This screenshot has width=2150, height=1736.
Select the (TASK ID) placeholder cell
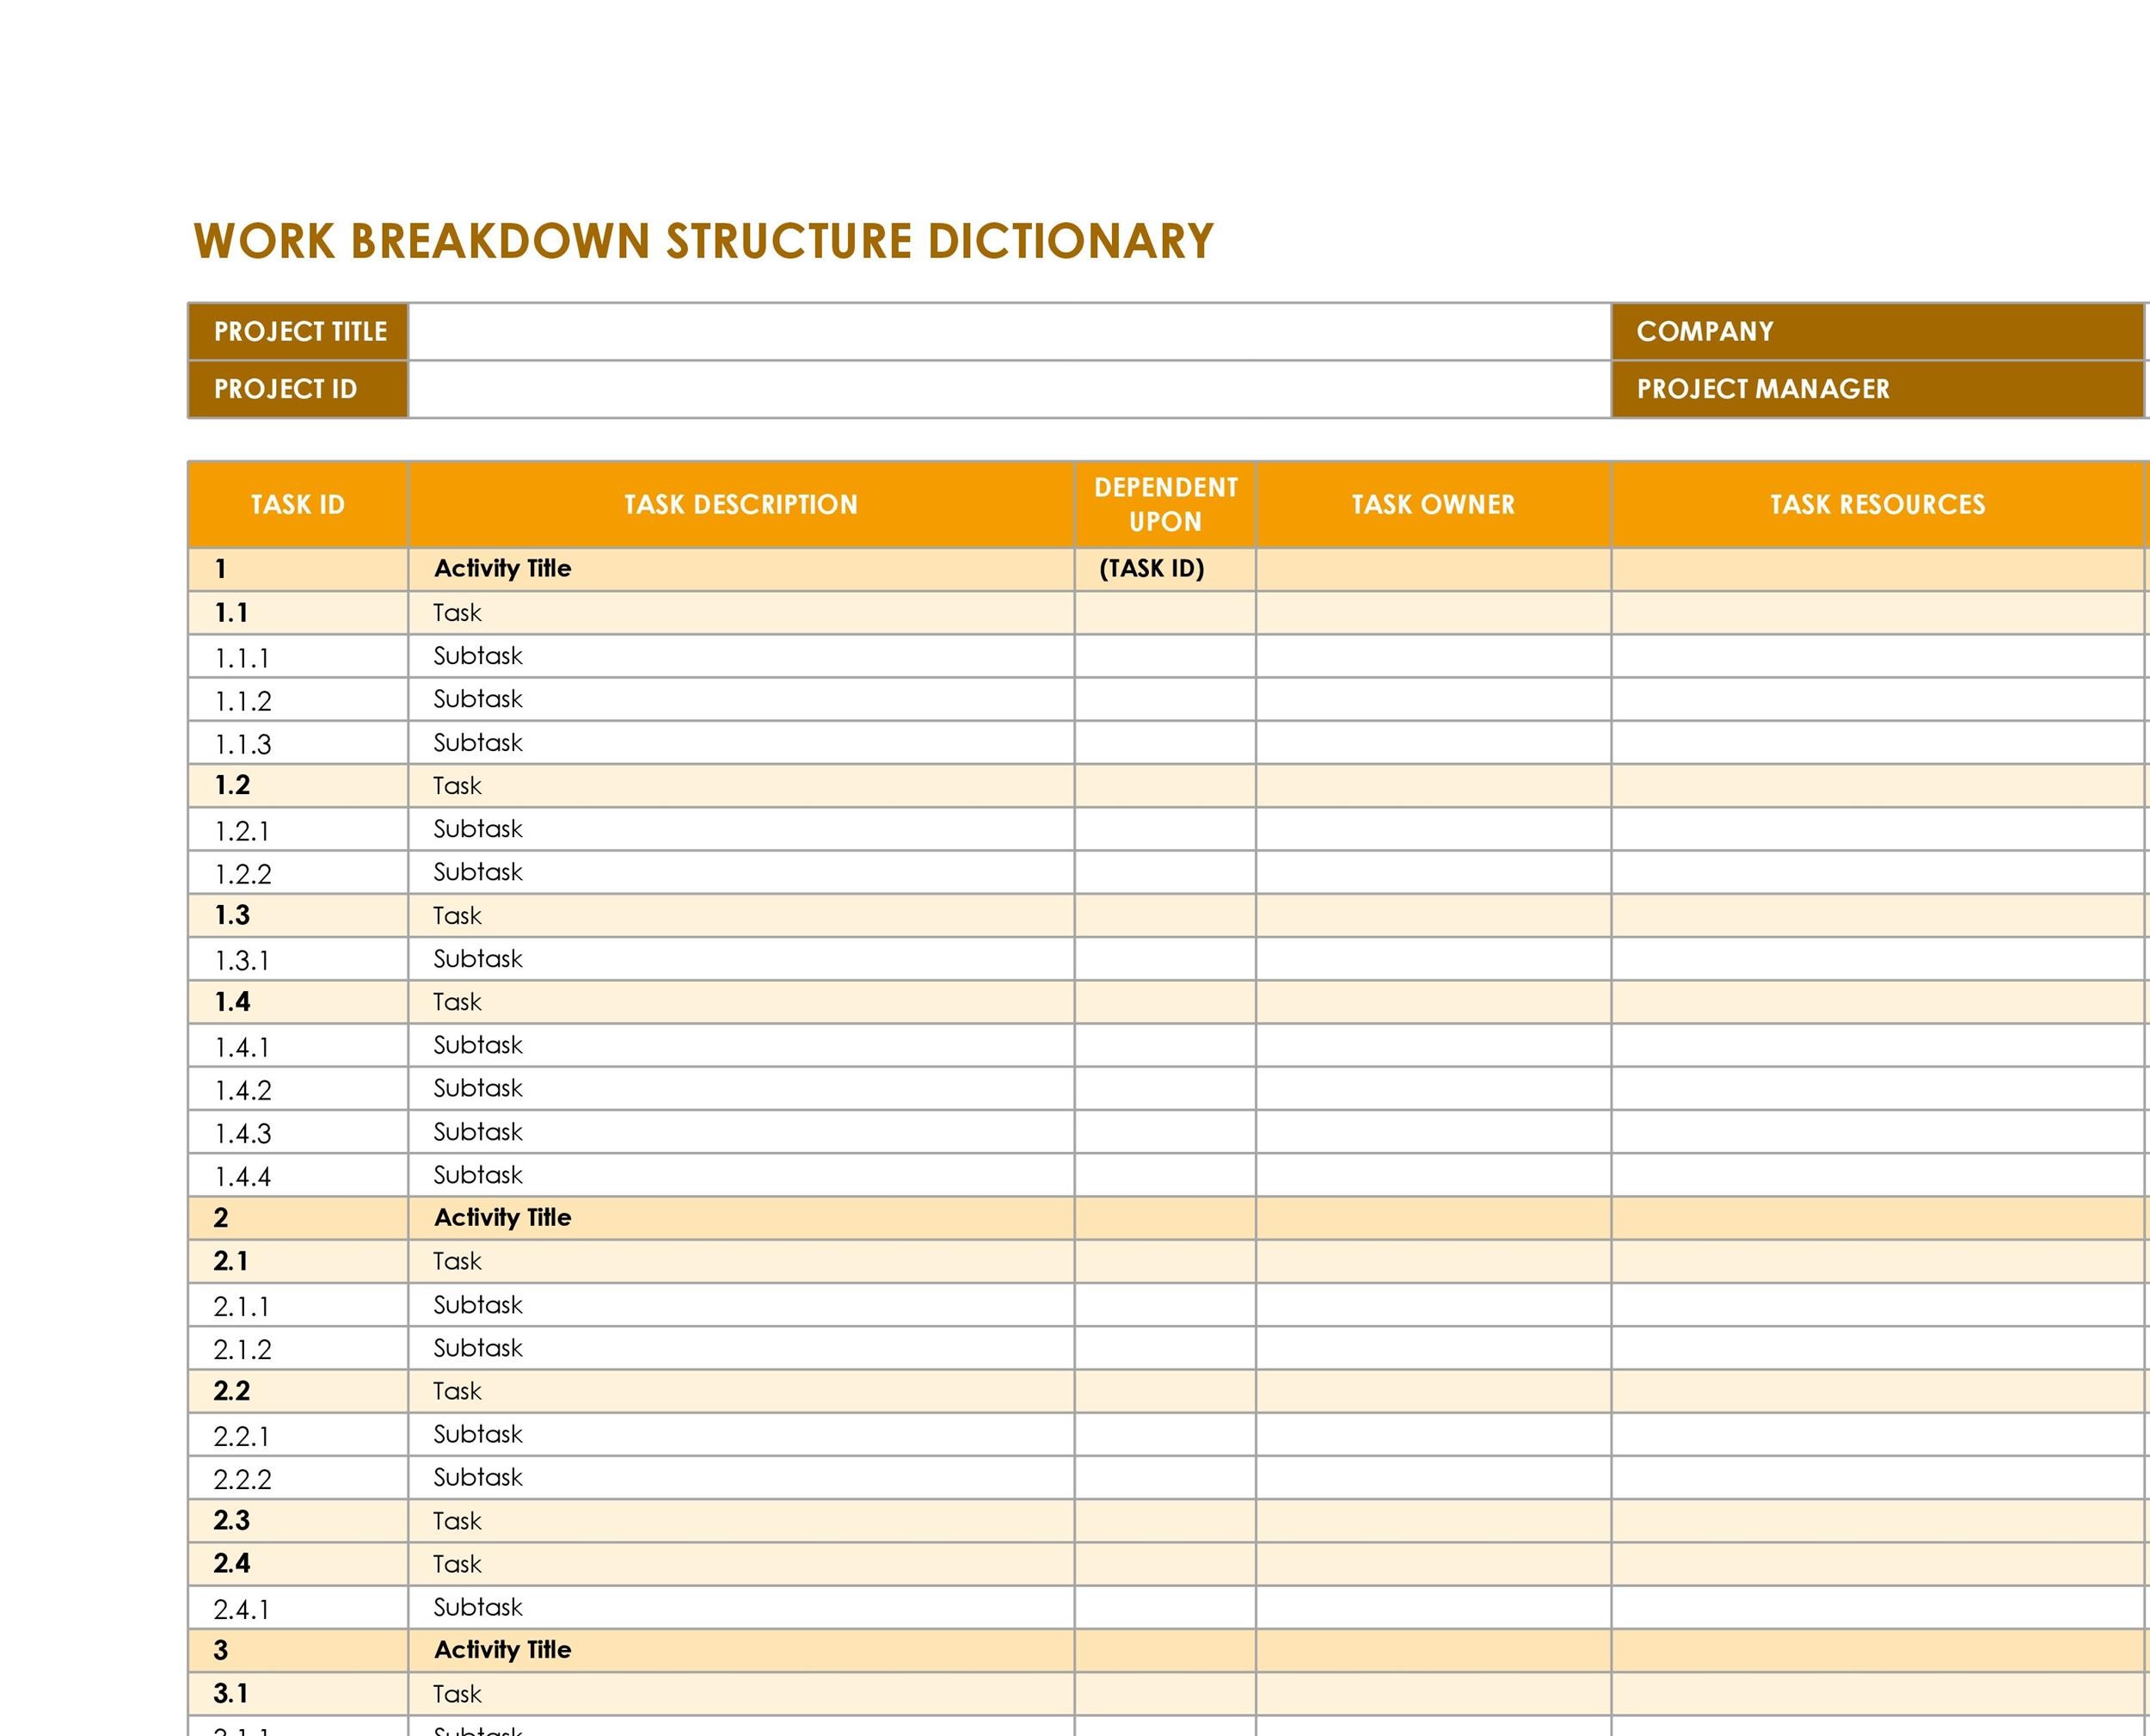coord(1152,568)
